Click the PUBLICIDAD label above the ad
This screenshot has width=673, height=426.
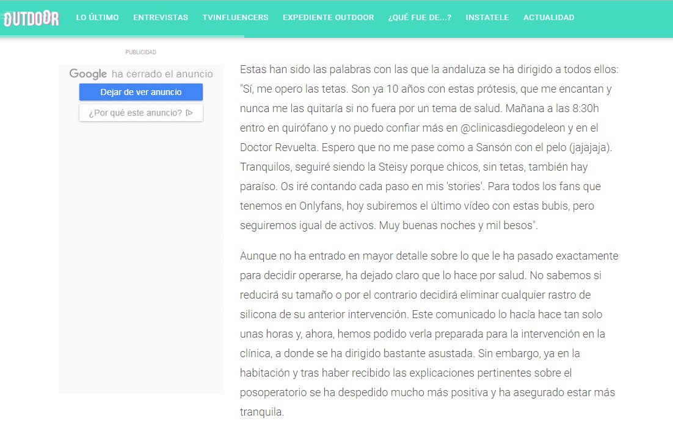(x=140, y=52)
